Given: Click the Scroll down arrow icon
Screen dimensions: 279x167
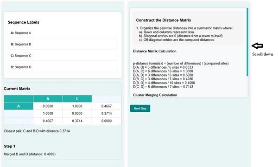Looking at the screenshot, I should [x=257, y=46].
